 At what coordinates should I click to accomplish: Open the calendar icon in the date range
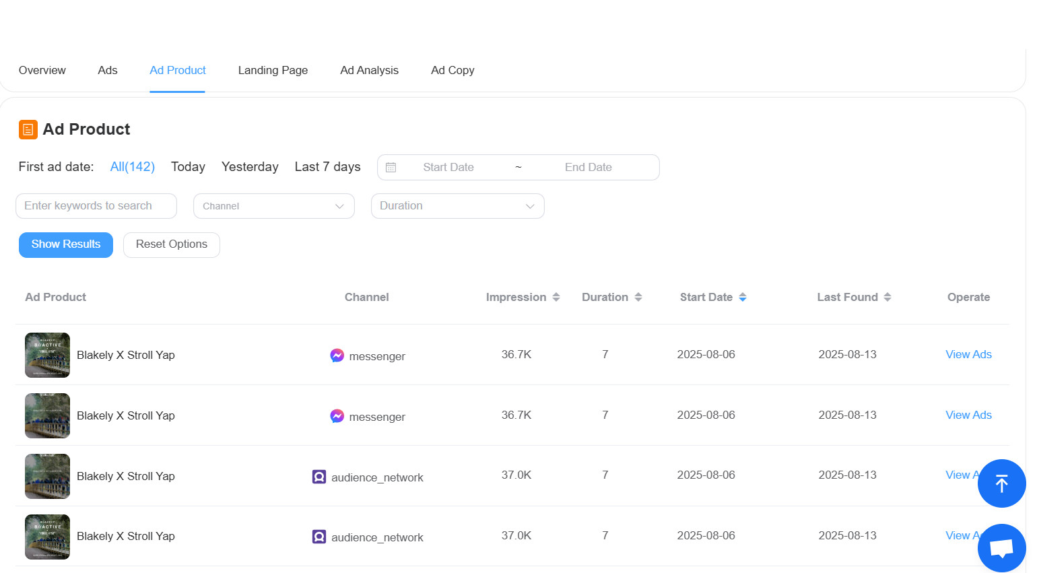(391, 167)
